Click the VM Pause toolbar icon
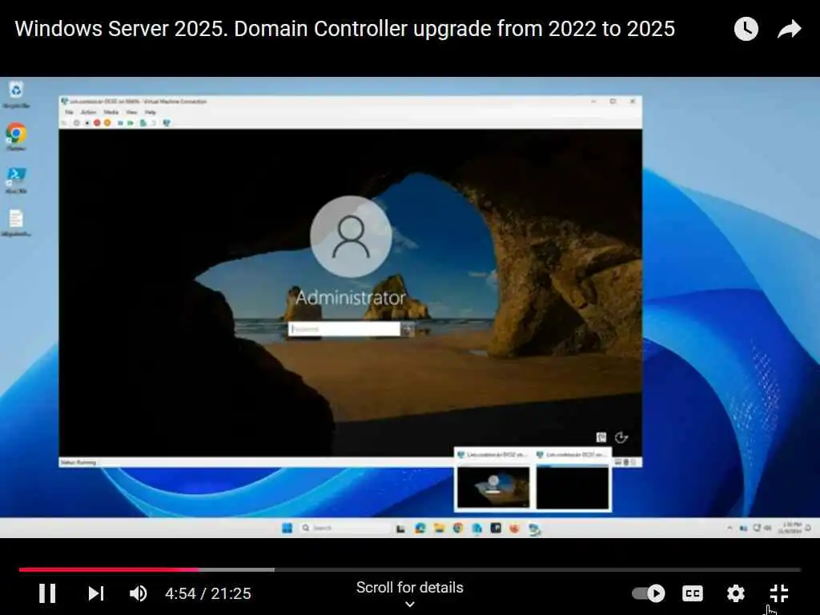 coord(120,123)
